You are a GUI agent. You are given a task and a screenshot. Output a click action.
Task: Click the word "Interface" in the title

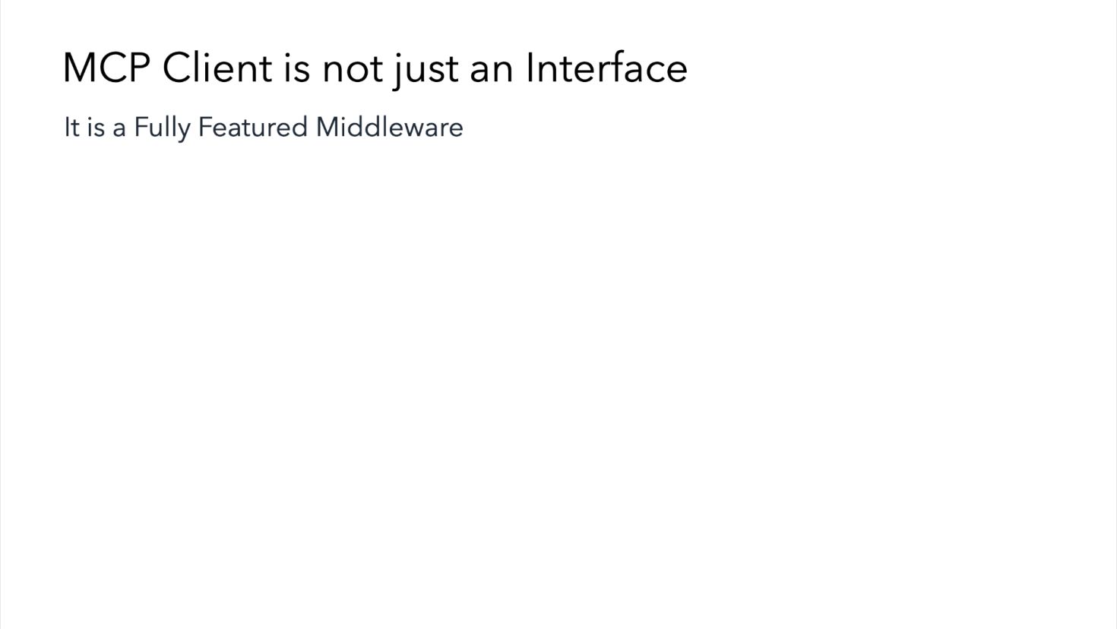[x=606, y=67]
